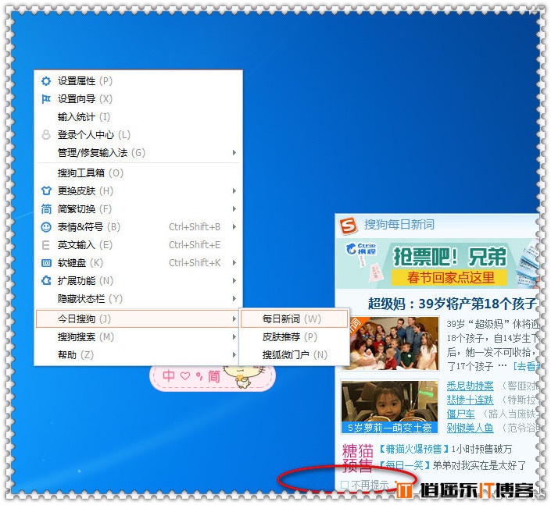Click the smiley icon beside 表情&符号
Image resolution: width=551 pixels, height=505 pixels.
click(46, 227)
